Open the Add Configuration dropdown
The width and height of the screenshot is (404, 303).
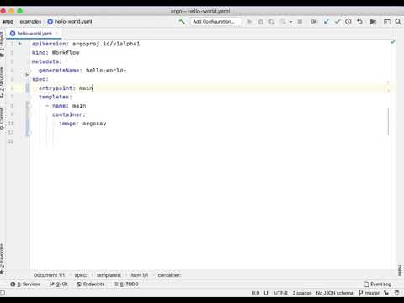[x=215, y=22]
